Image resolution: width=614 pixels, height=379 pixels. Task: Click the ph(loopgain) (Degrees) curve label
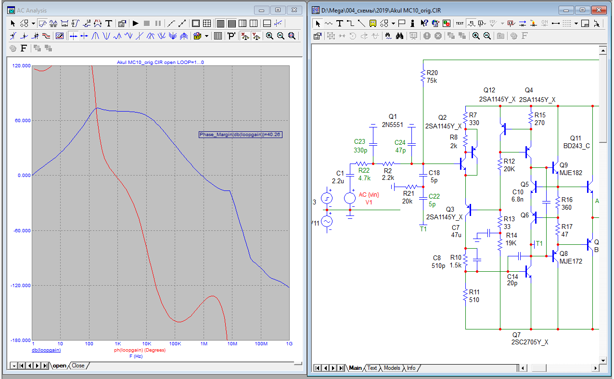pos(140,350)
